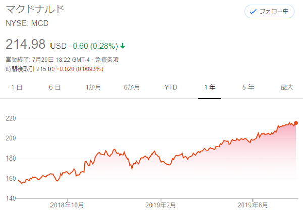The height and width of the screenshot is (212, 303).
Task: Select the 5日 range tab
Action: tap(55, 87)
